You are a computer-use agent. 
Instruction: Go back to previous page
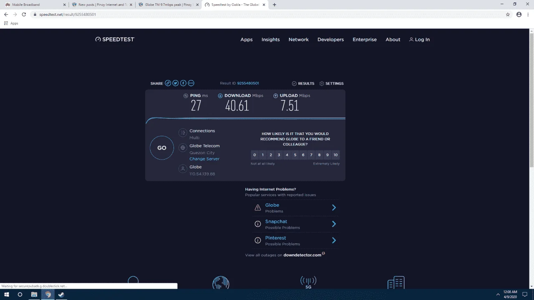(6, 14)
